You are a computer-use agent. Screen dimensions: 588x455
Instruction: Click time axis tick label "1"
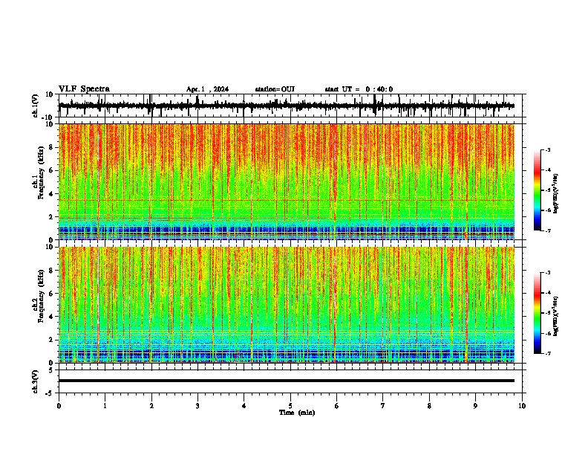click(105, 406)
